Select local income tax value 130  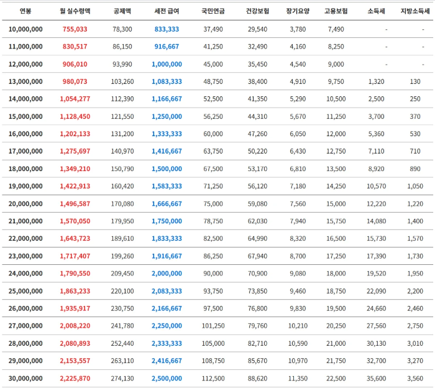coord(415,81)
